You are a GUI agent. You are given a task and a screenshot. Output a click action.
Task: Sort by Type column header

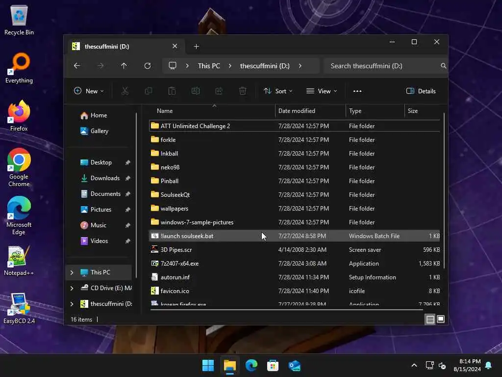(375, 111)
